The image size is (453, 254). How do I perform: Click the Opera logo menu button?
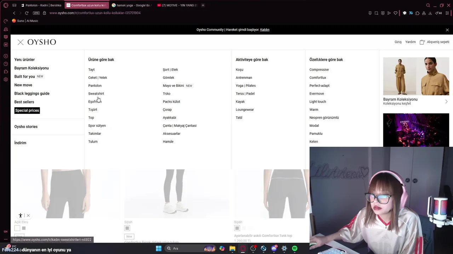pyautogui.click(x=6, y=5)
